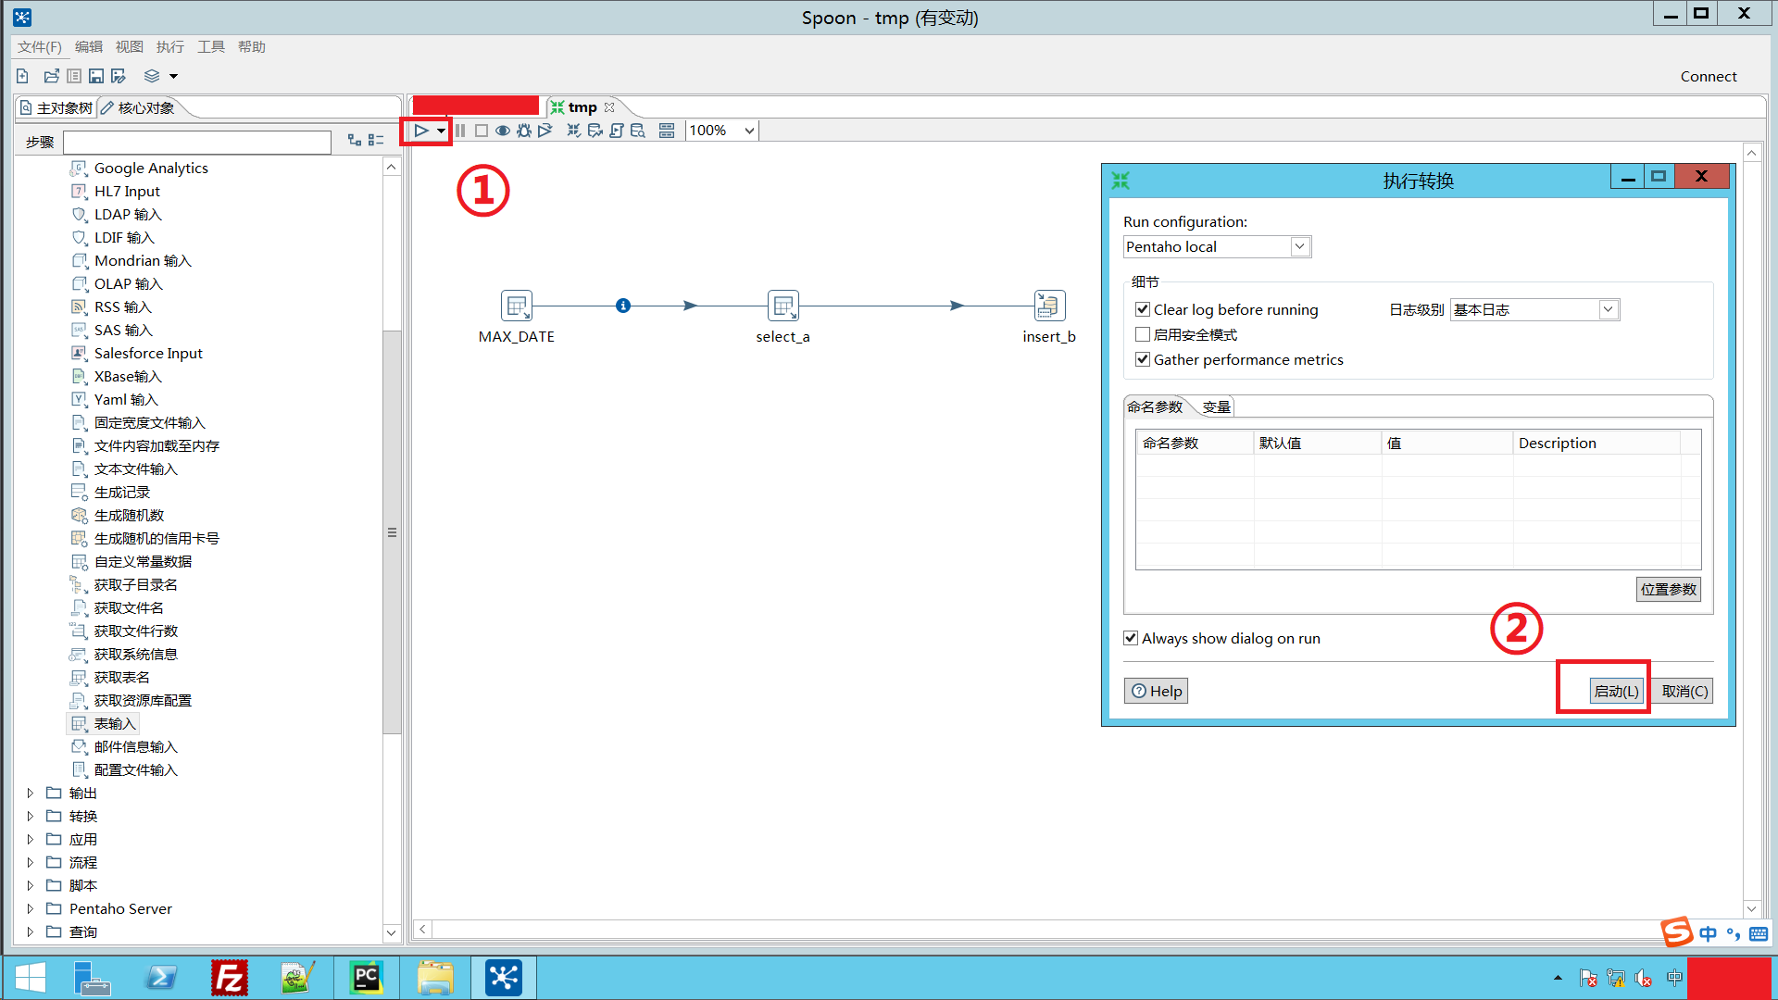The height and width of the screenshot is (1000, 1778).
Task: Click the 步骤 search input field
Action: (x=196, y=142)
